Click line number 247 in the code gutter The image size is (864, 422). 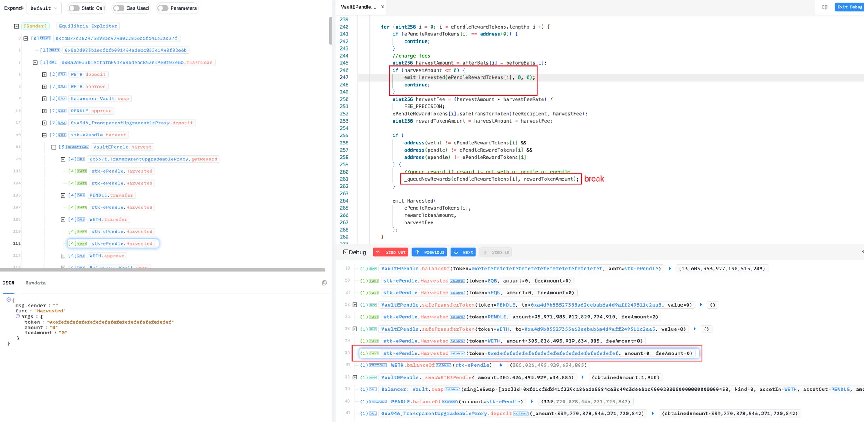(x=344, y=77)
